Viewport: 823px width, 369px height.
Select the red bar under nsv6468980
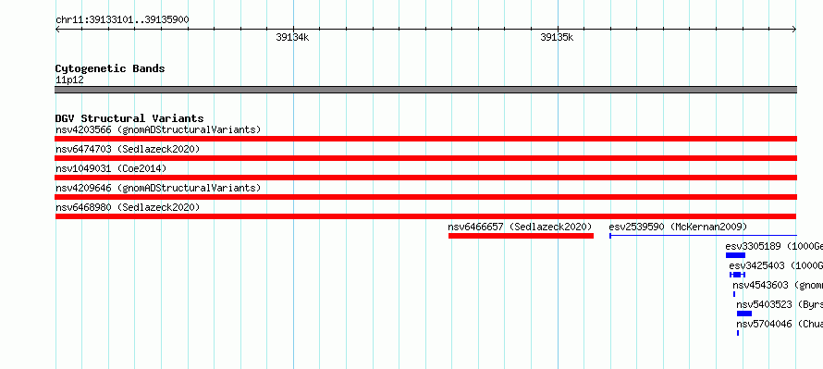(x=425, y=216)
